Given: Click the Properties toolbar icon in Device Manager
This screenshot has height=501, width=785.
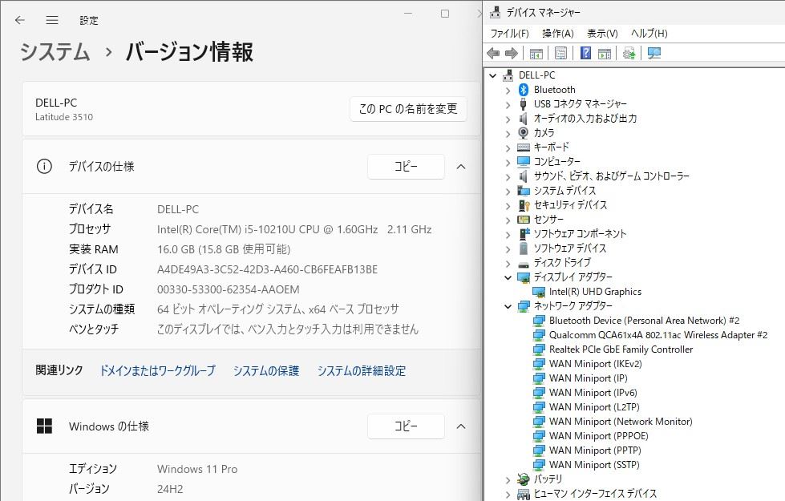Looking at the screenshot, I should point(560,54).
